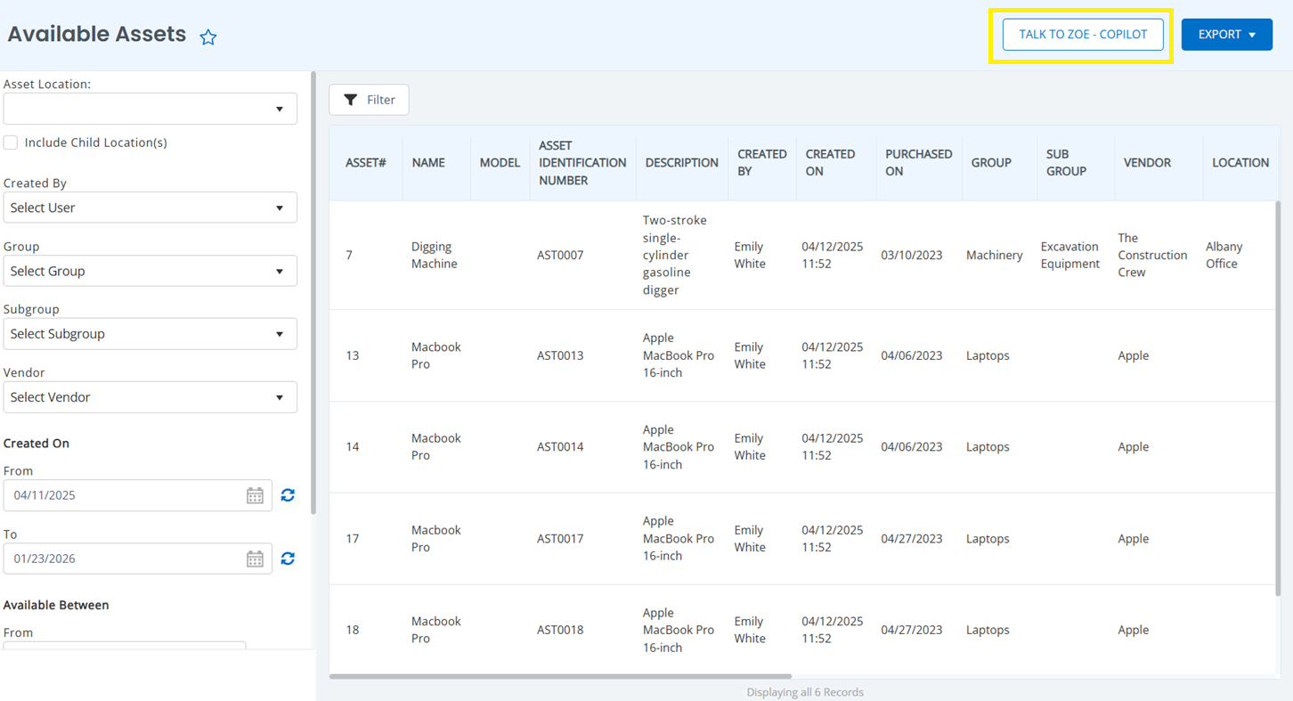
Task: Open the Select Vendor dropdown
Action: [x=150, y=397]
